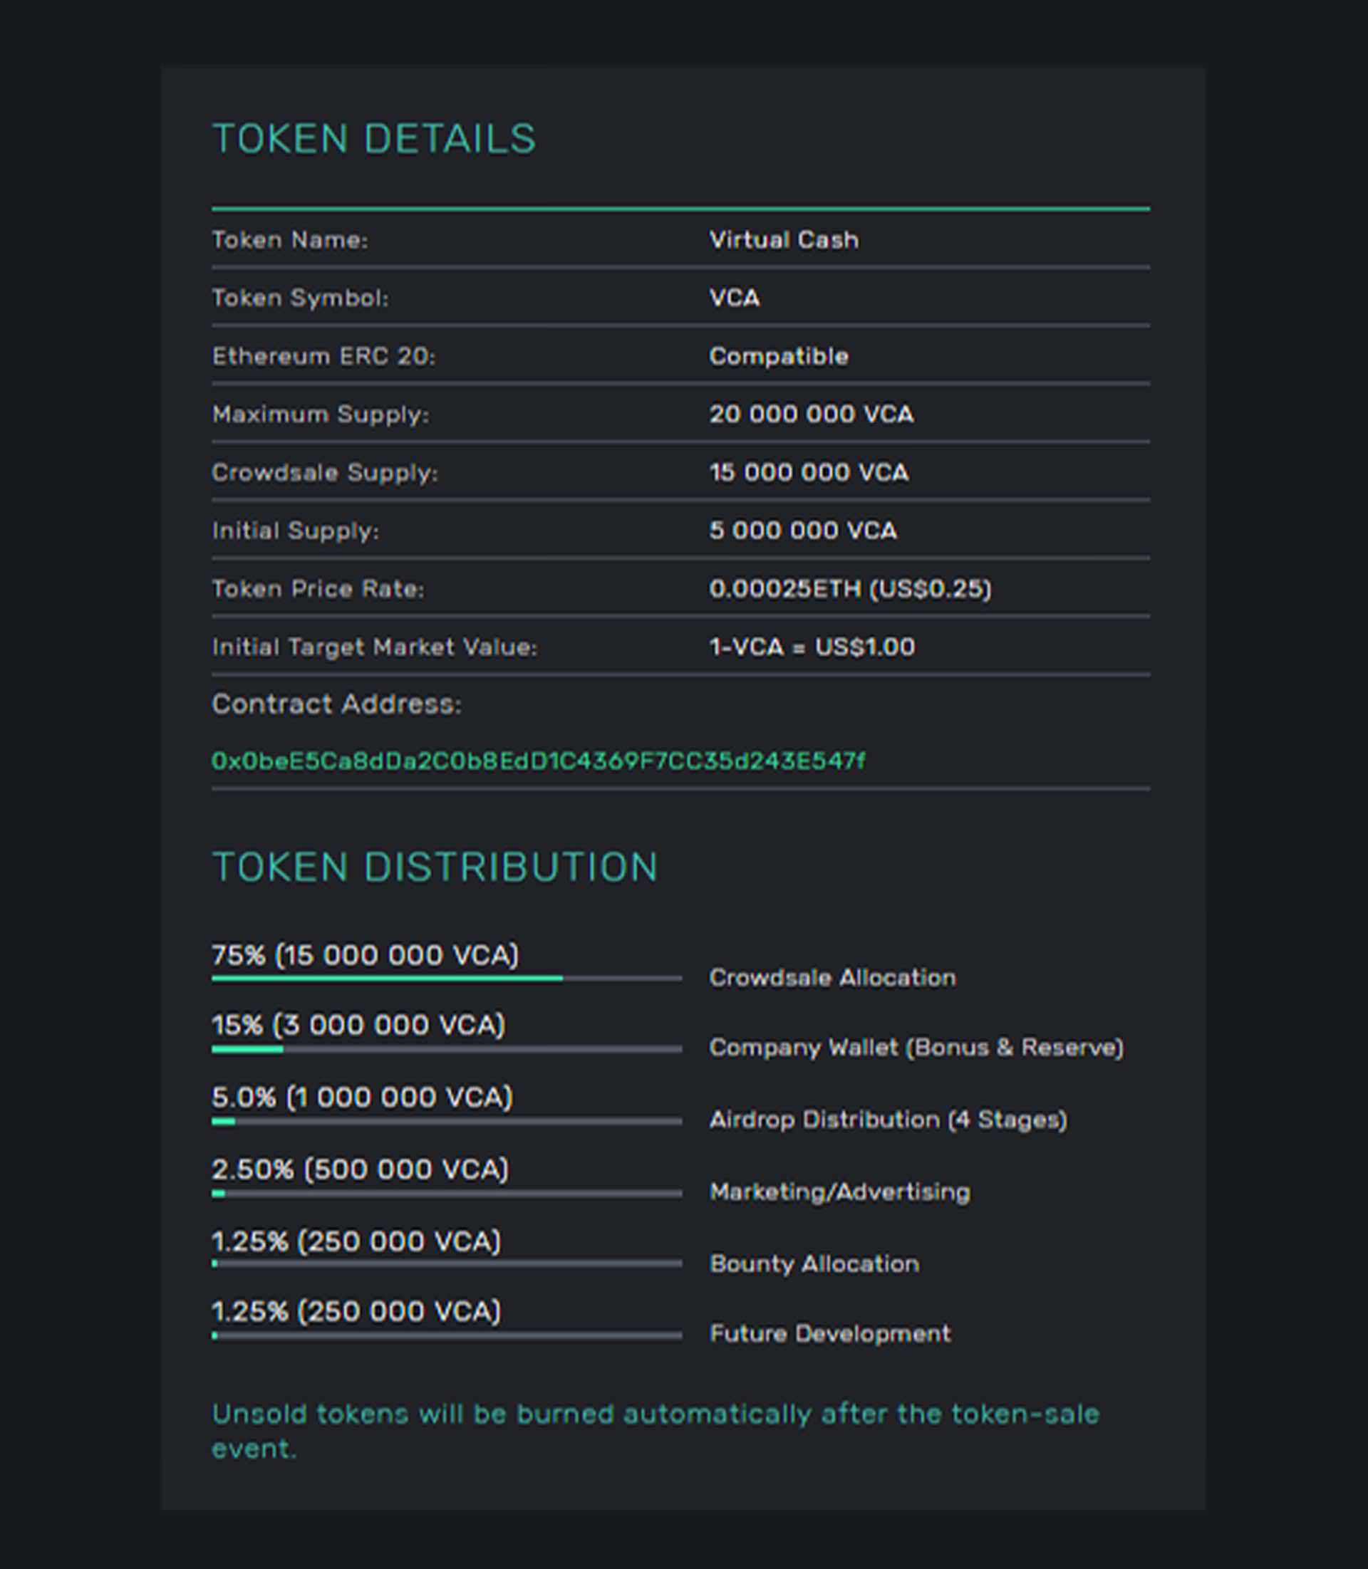Image resolution: width=1368 pixels, height=1569 pixels.
Task: Click the Company Wallet (Bonus & Reserve) label
Action: click(x=917, y=1048)
